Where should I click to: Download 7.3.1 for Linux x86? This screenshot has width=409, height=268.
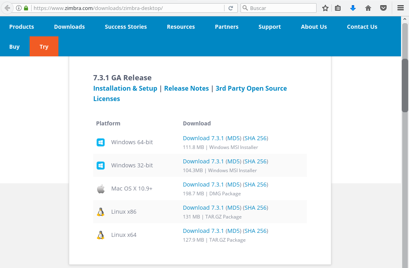(203, 208)
